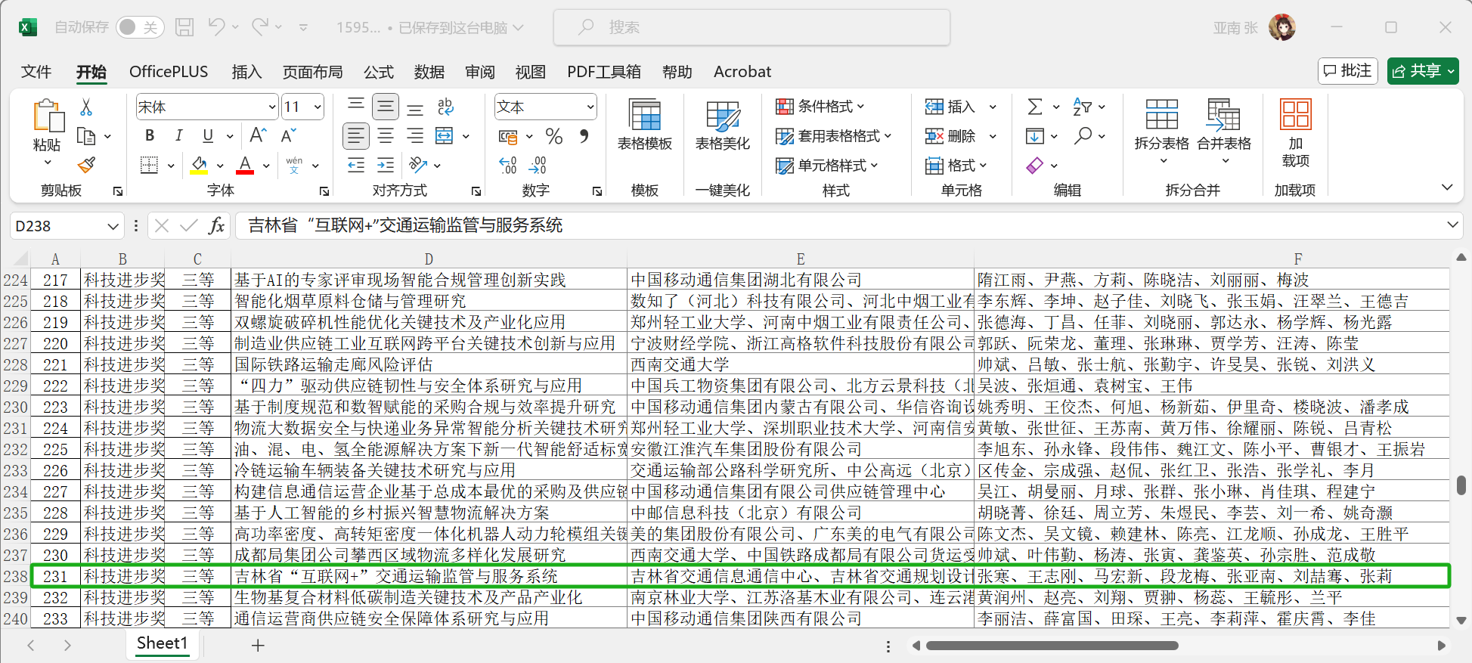Click the 表格美化 beautify icon
Image resolution: width=1472 pixels, height=663 pixels.
722,125
